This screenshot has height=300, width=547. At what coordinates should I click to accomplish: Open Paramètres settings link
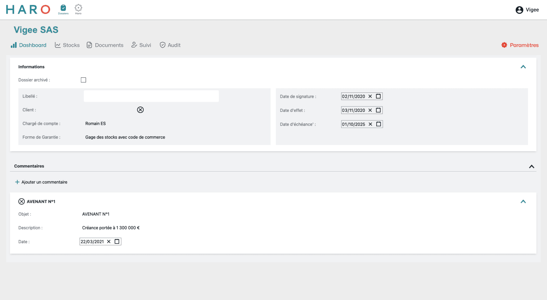(520, 45)
